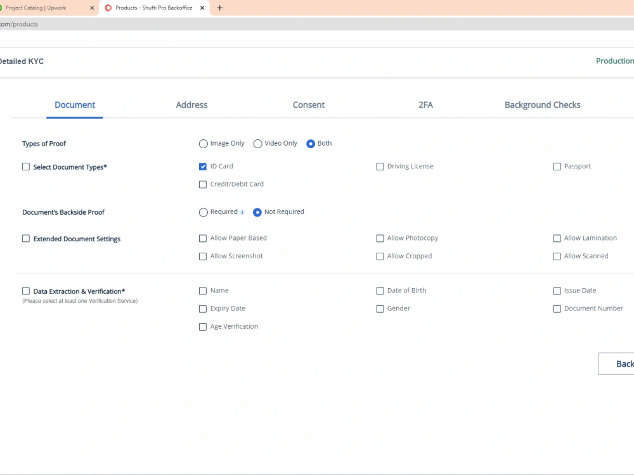Screen dimensions: 634x475
Task: Check the Age Verification option
Action: [x=203, y=326]
